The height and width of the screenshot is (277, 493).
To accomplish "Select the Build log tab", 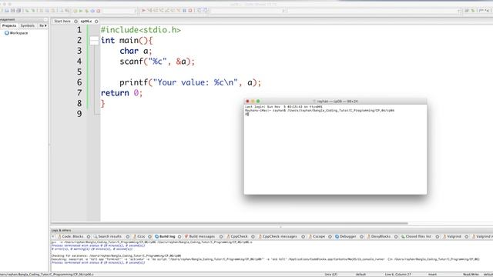I will [x=167, y=236].
